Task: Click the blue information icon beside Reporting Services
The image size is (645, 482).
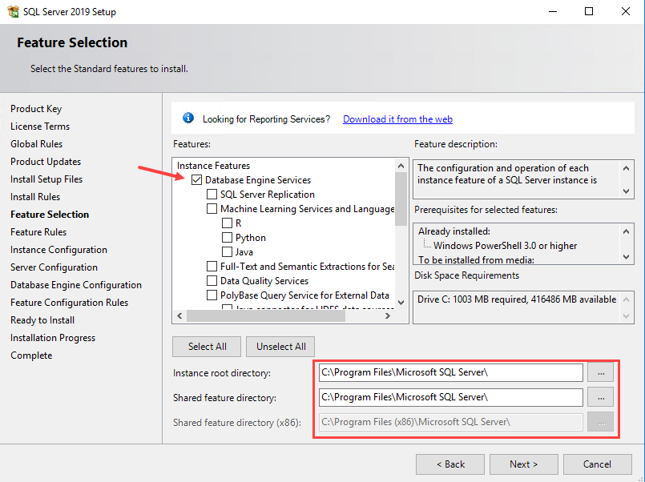Action: pos(188,118)
